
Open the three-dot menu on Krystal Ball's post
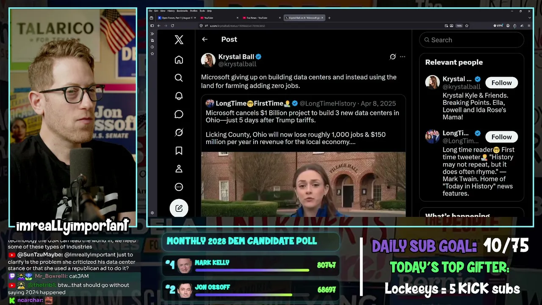point(402,57)
